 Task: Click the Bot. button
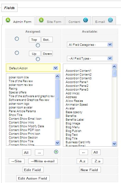point(47,39)
